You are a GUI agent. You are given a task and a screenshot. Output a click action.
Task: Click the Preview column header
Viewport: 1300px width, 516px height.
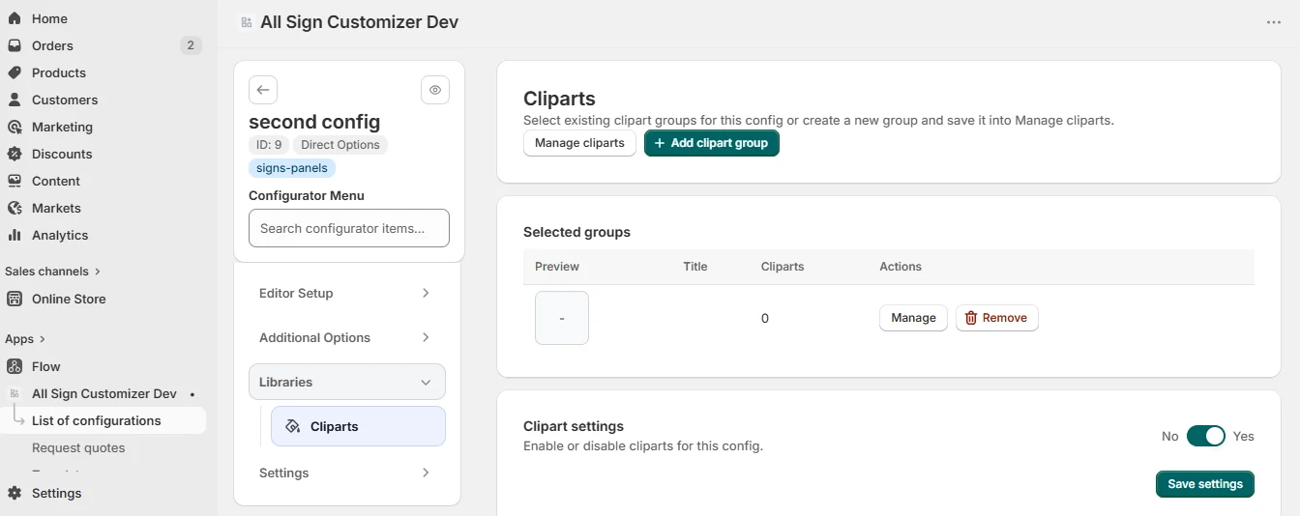click(557, 267)
